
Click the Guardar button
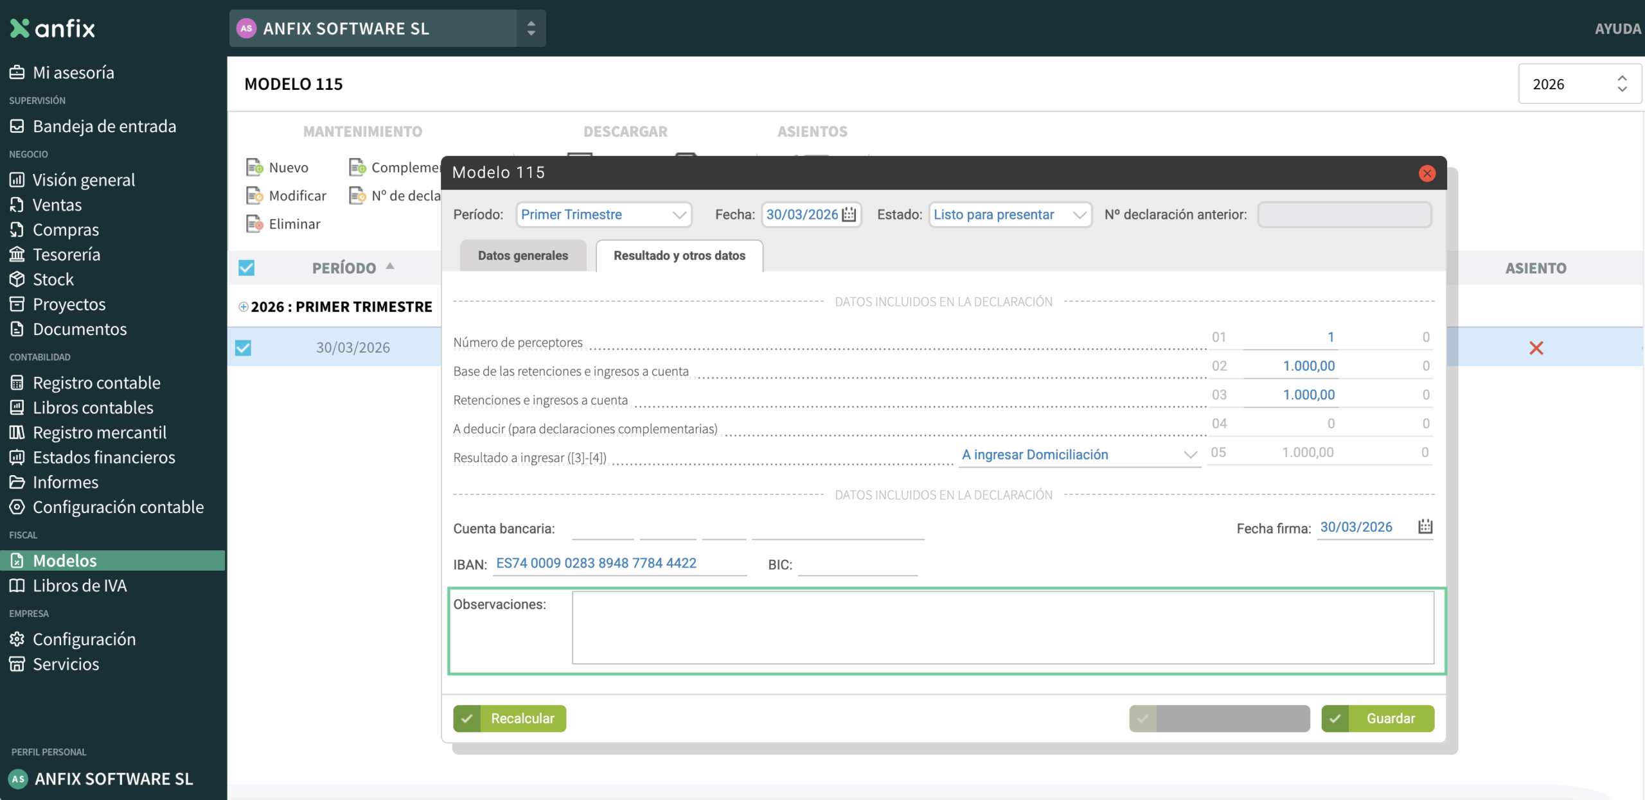click(1377, 718)
